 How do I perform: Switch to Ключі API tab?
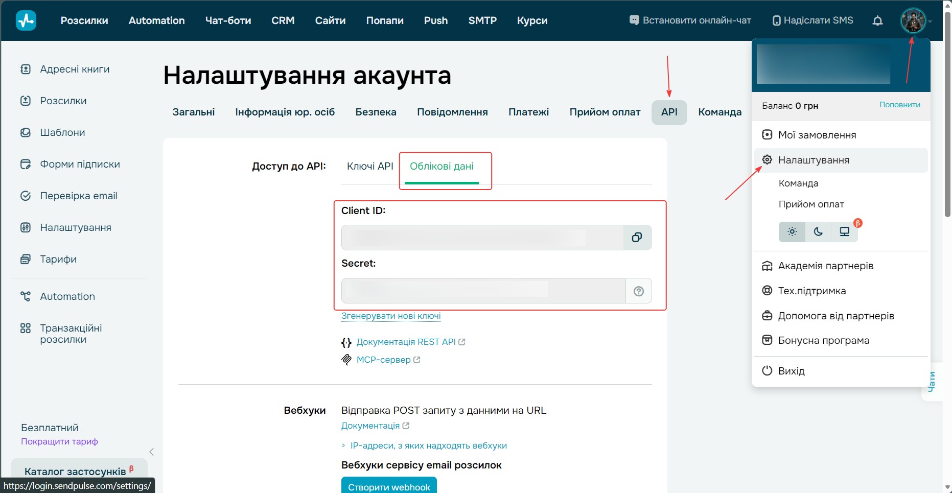pyautogui.click(x=370, y=166)
